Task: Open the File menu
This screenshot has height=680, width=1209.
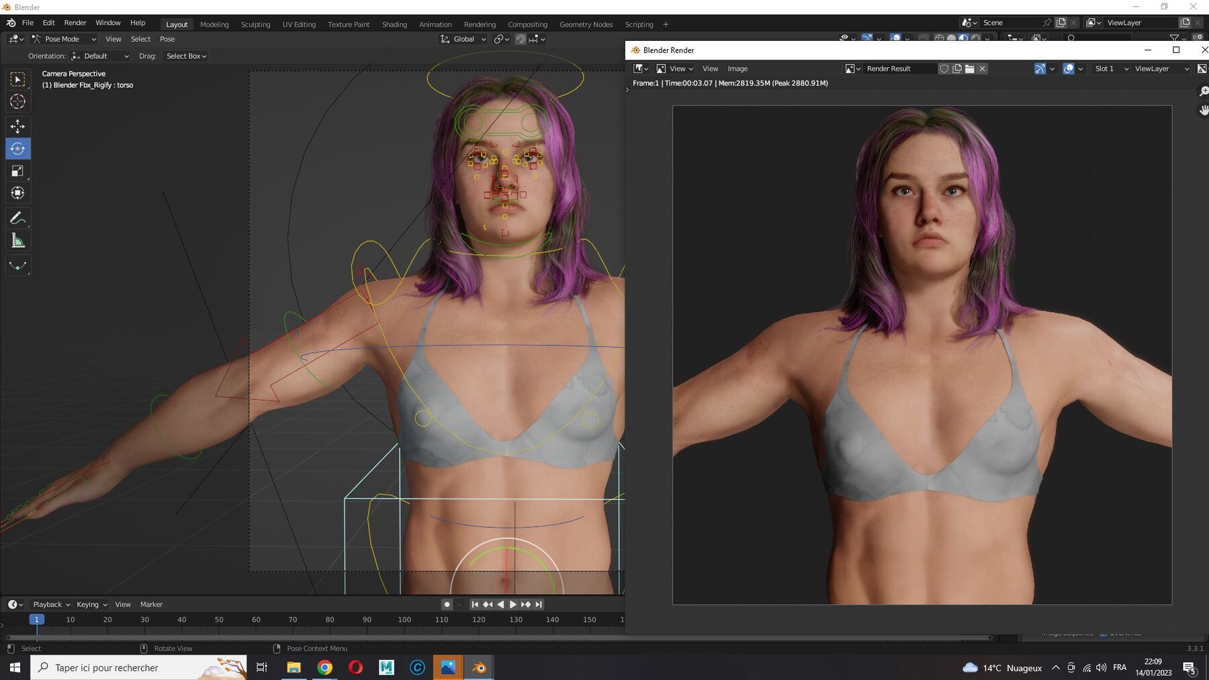Action: (28, 23)
